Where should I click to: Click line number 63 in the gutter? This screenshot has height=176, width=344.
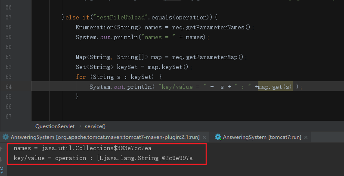click(9, 77)
